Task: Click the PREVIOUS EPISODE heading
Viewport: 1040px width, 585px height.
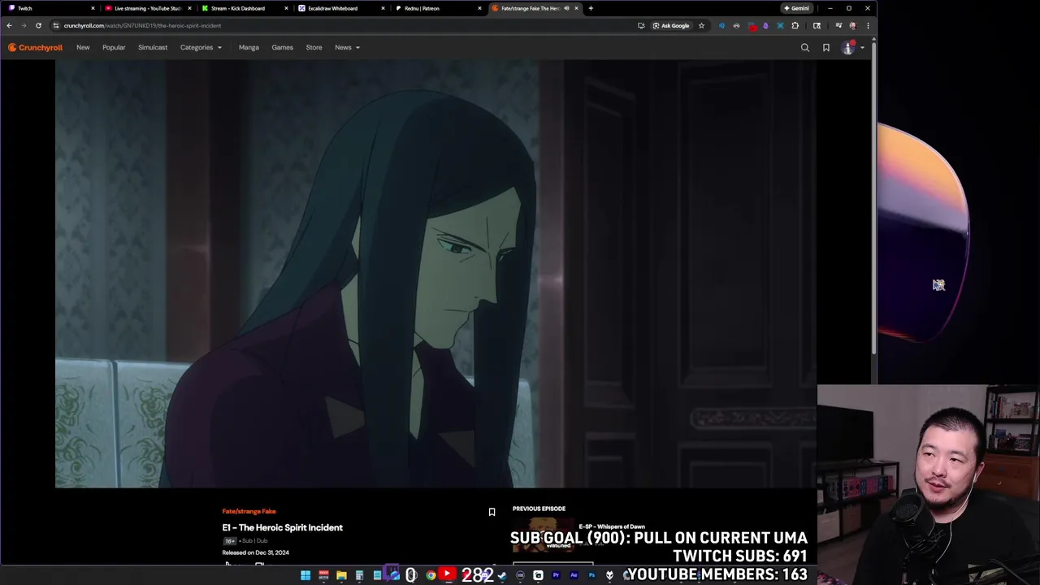Action: pos(539,509)
